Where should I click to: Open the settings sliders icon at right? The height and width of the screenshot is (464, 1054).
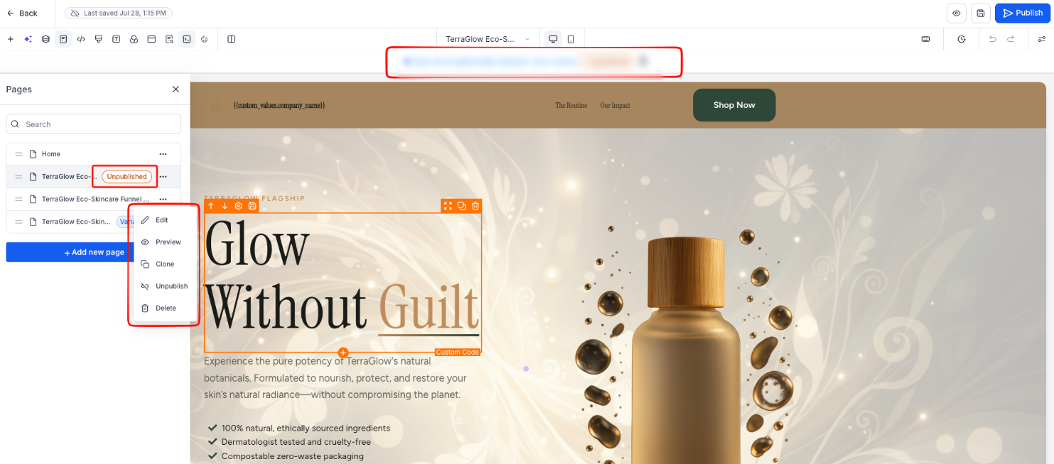tap(1042, 39)
